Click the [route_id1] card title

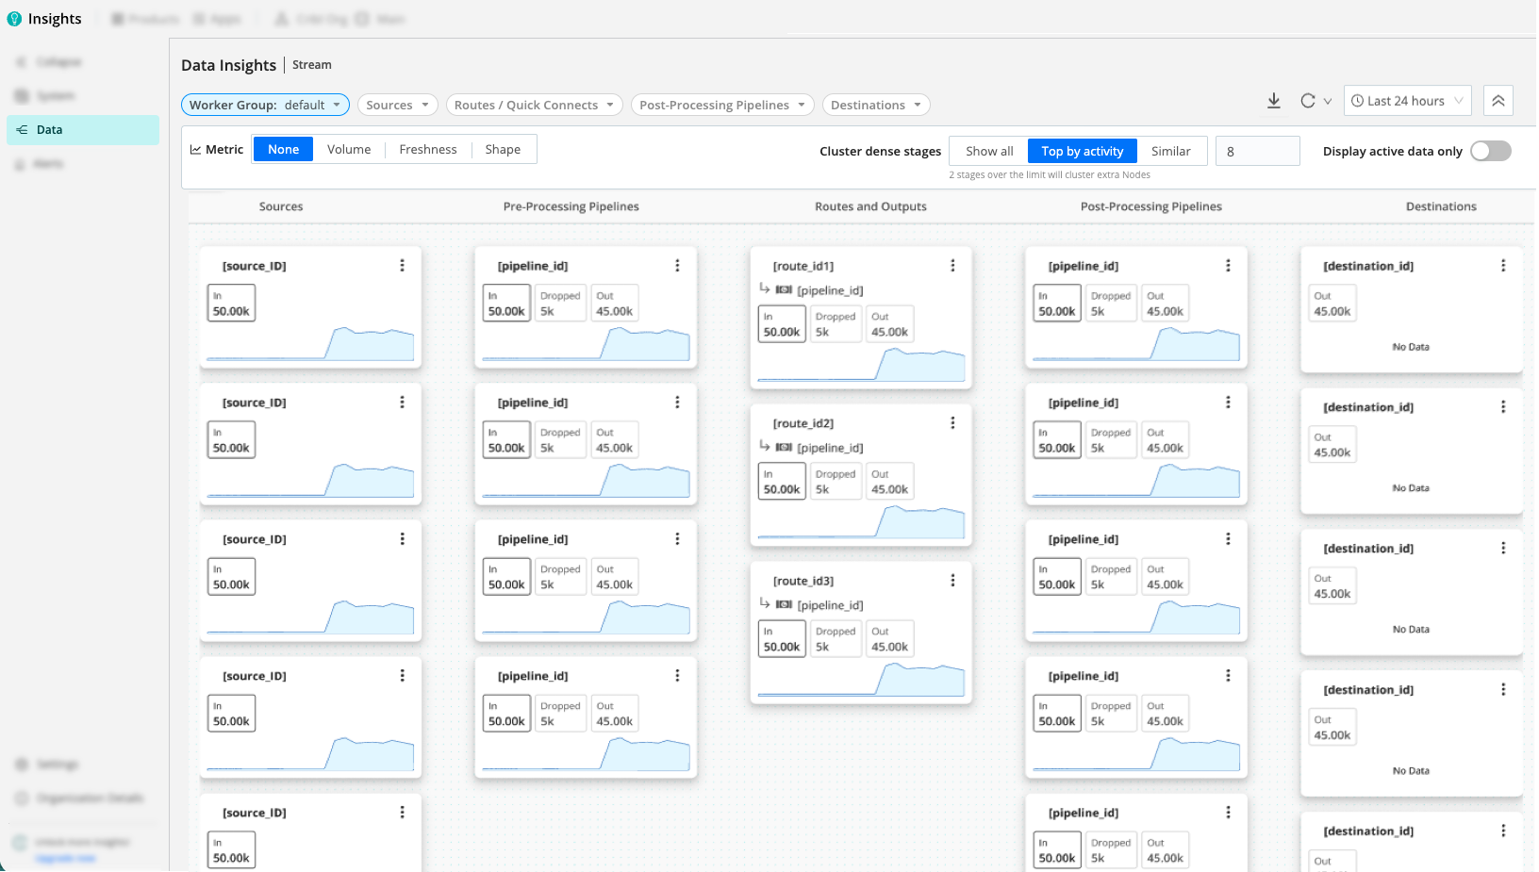pyautogui.click(x=803, y=266)
